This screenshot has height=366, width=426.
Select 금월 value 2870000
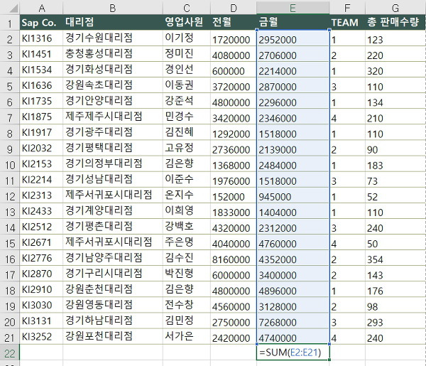coord(293,85)
